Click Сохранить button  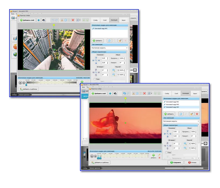pos(176,162)
